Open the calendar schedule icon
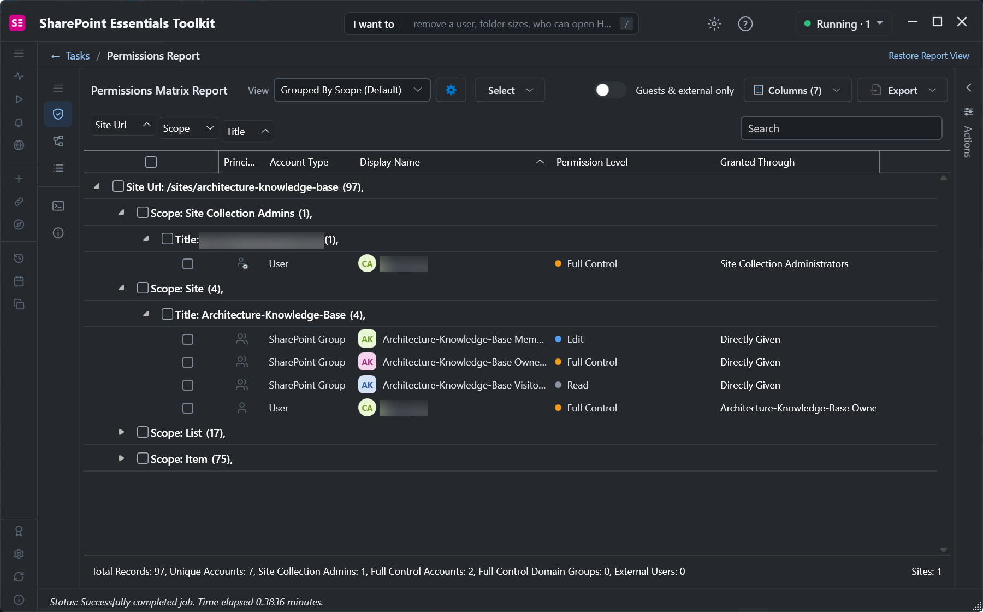The image size is (983, 612). [x=19, y=281]
